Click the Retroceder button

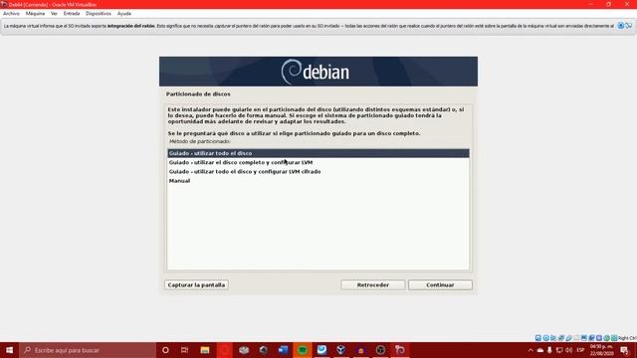coord(373,285)
